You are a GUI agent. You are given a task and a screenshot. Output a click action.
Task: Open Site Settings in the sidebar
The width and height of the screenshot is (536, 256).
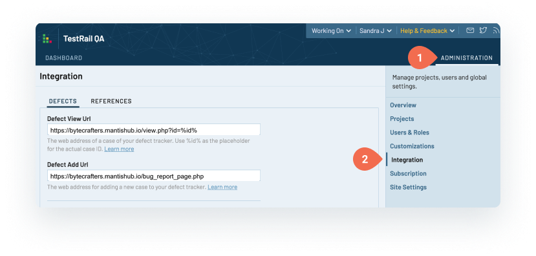coord(408,187)
